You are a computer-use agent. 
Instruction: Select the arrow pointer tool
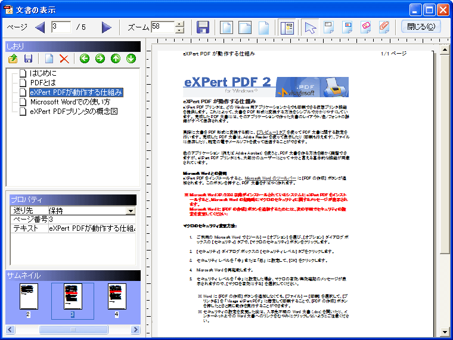click(x=311, y=27)
